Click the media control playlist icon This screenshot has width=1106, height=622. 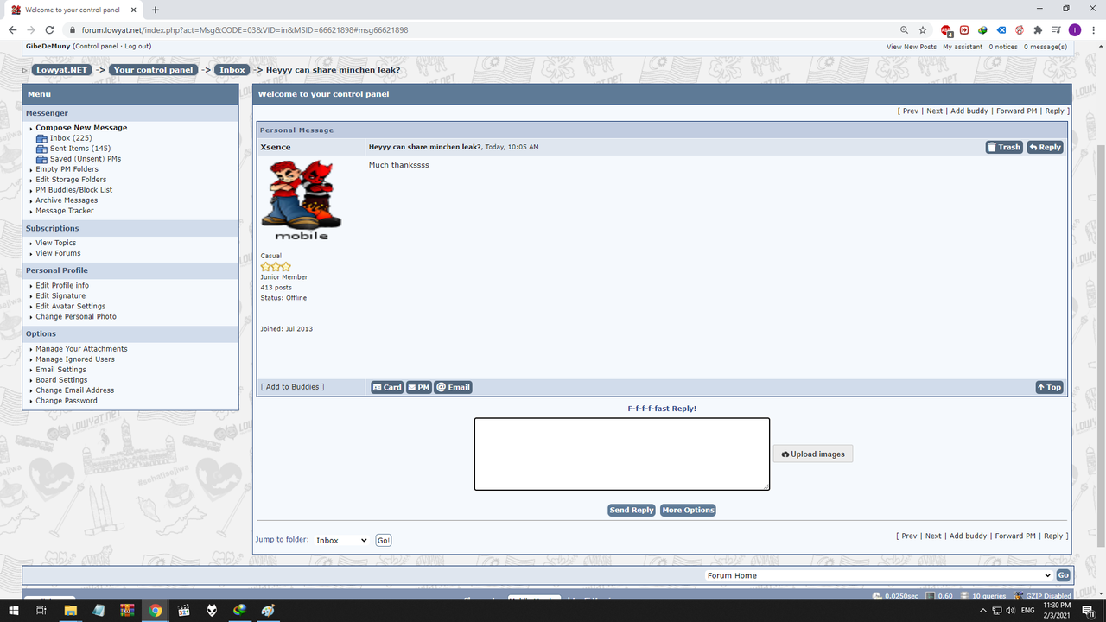click(1056, 29)
